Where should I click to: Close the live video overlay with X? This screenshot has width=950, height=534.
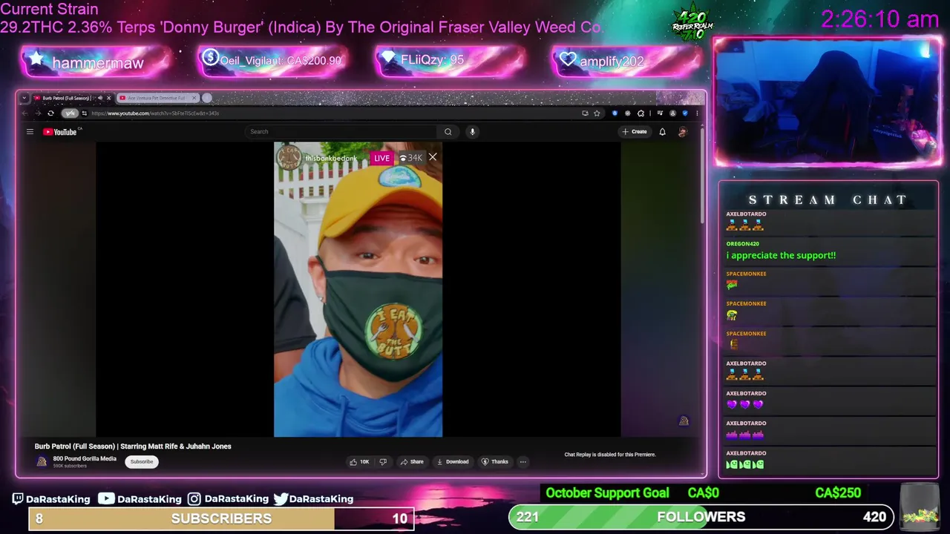[x=433, y=157]
